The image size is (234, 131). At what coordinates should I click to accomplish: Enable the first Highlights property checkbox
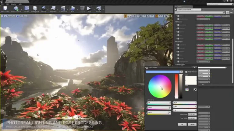178,45
